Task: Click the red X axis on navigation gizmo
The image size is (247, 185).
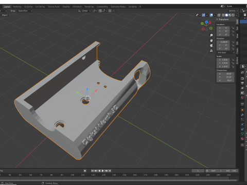Action: (x=210, y=23)
